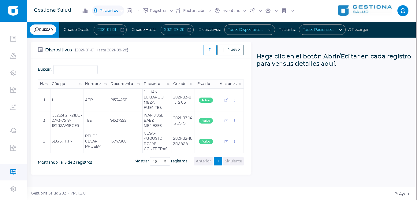The width and height of the screenshot is (417, 200).
Task: Click the upload arrow icon button
Action: [210, 50]
